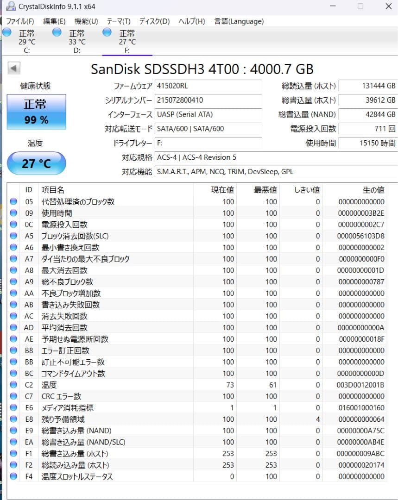Open the 言語(Language) menu
This screenshot has width=398, height=500.
click(x=239, y=21)
